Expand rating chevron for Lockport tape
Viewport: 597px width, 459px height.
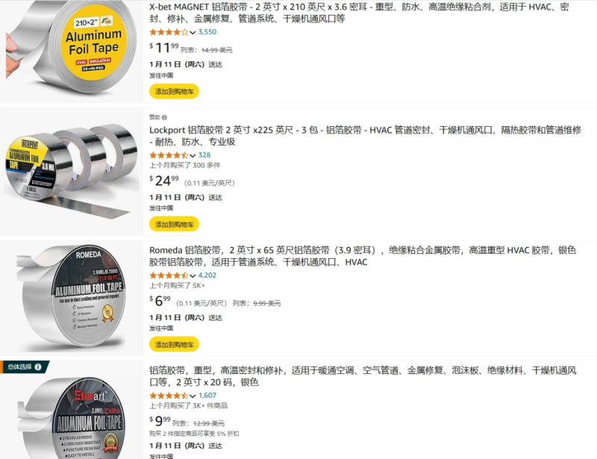193,155
